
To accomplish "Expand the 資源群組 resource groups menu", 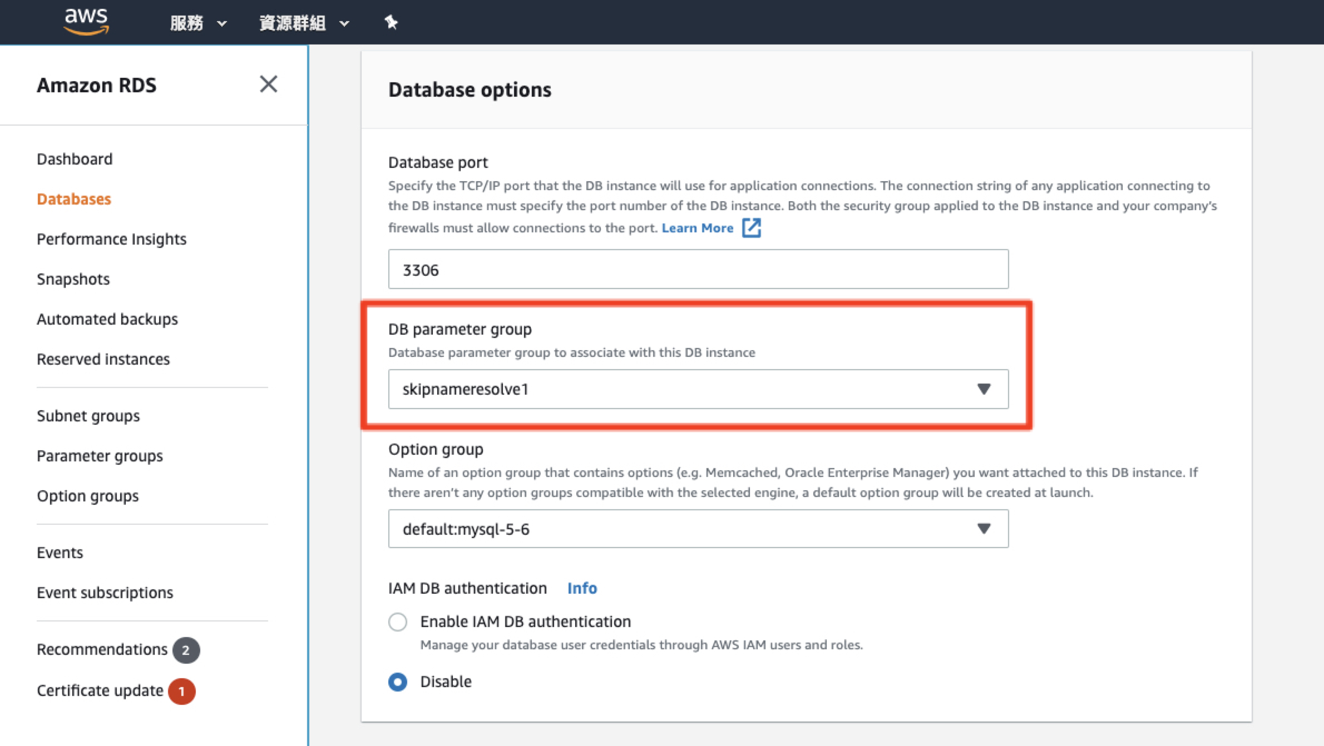I will pos(304,23).
